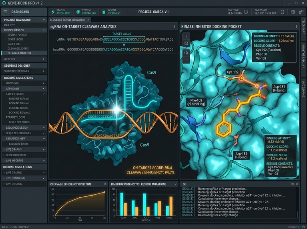307x229 pixels.
Task: Click the PROJECT: OMEGA-VII title
Action: coord(153,12)
